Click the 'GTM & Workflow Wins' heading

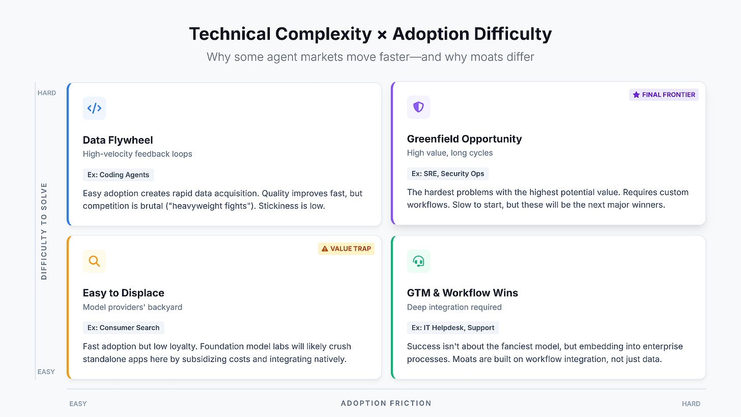click(x=462, y=293)
